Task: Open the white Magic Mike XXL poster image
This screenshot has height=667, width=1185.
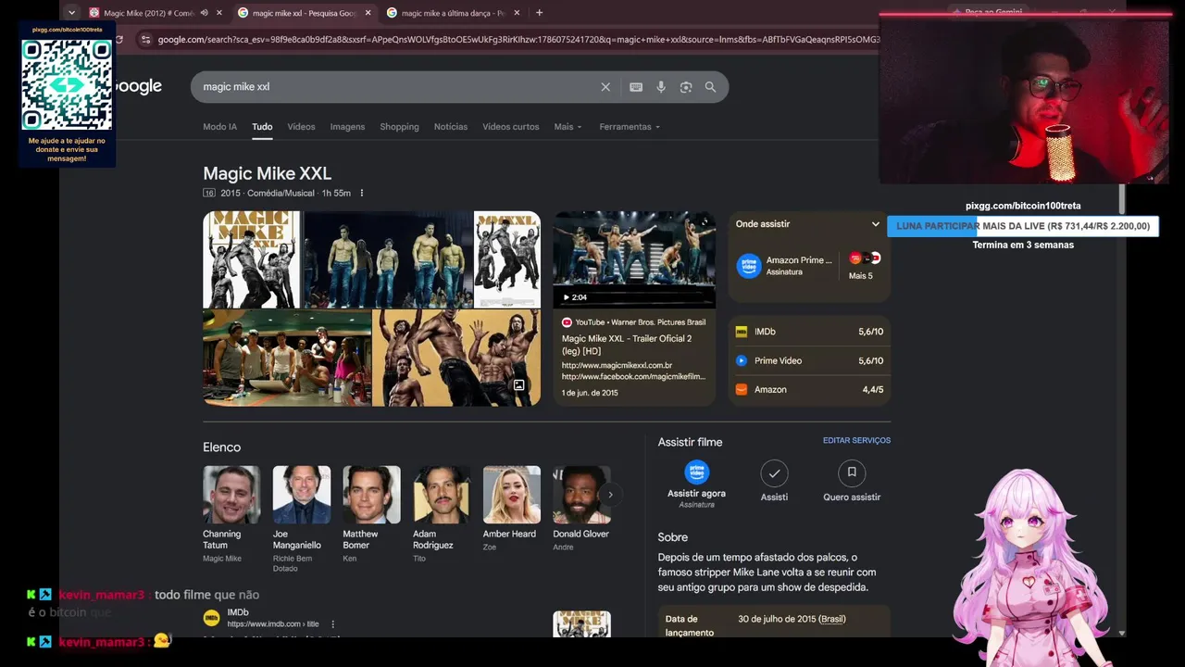Action: pyautogui.click(x=252, y=259)
